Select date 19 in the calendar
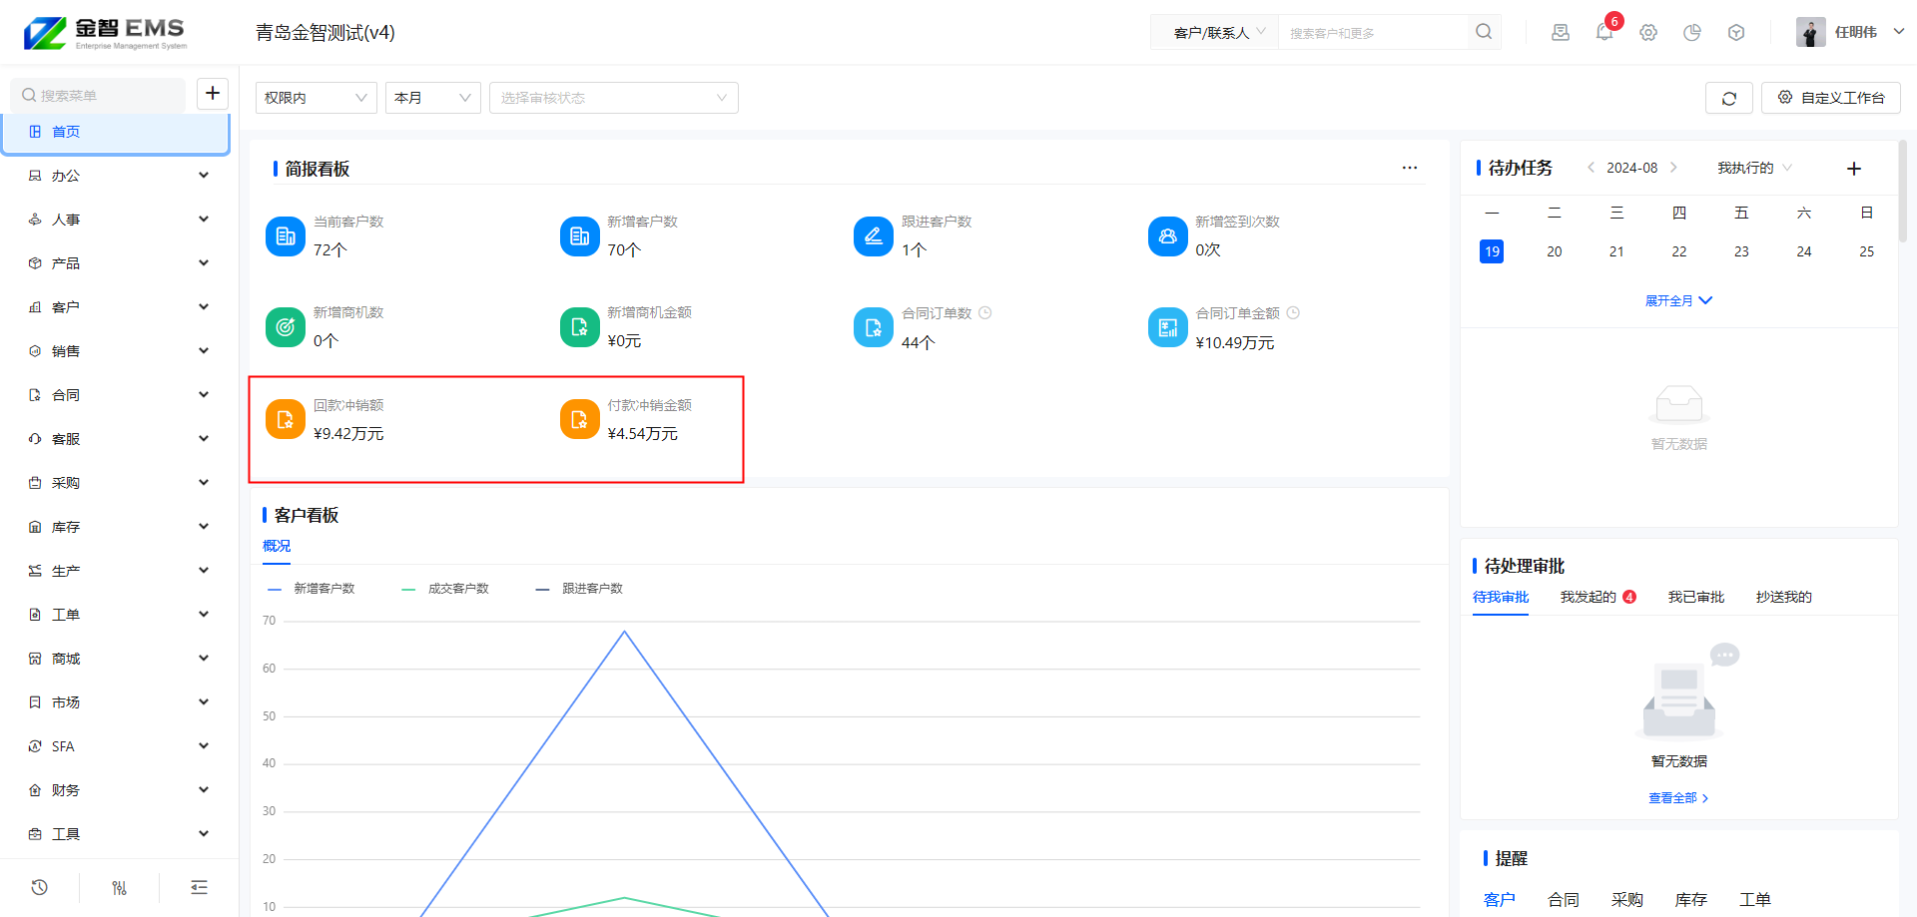Image resolution: width=1917 pixels, height=917 pixels. pos(1492,251)
